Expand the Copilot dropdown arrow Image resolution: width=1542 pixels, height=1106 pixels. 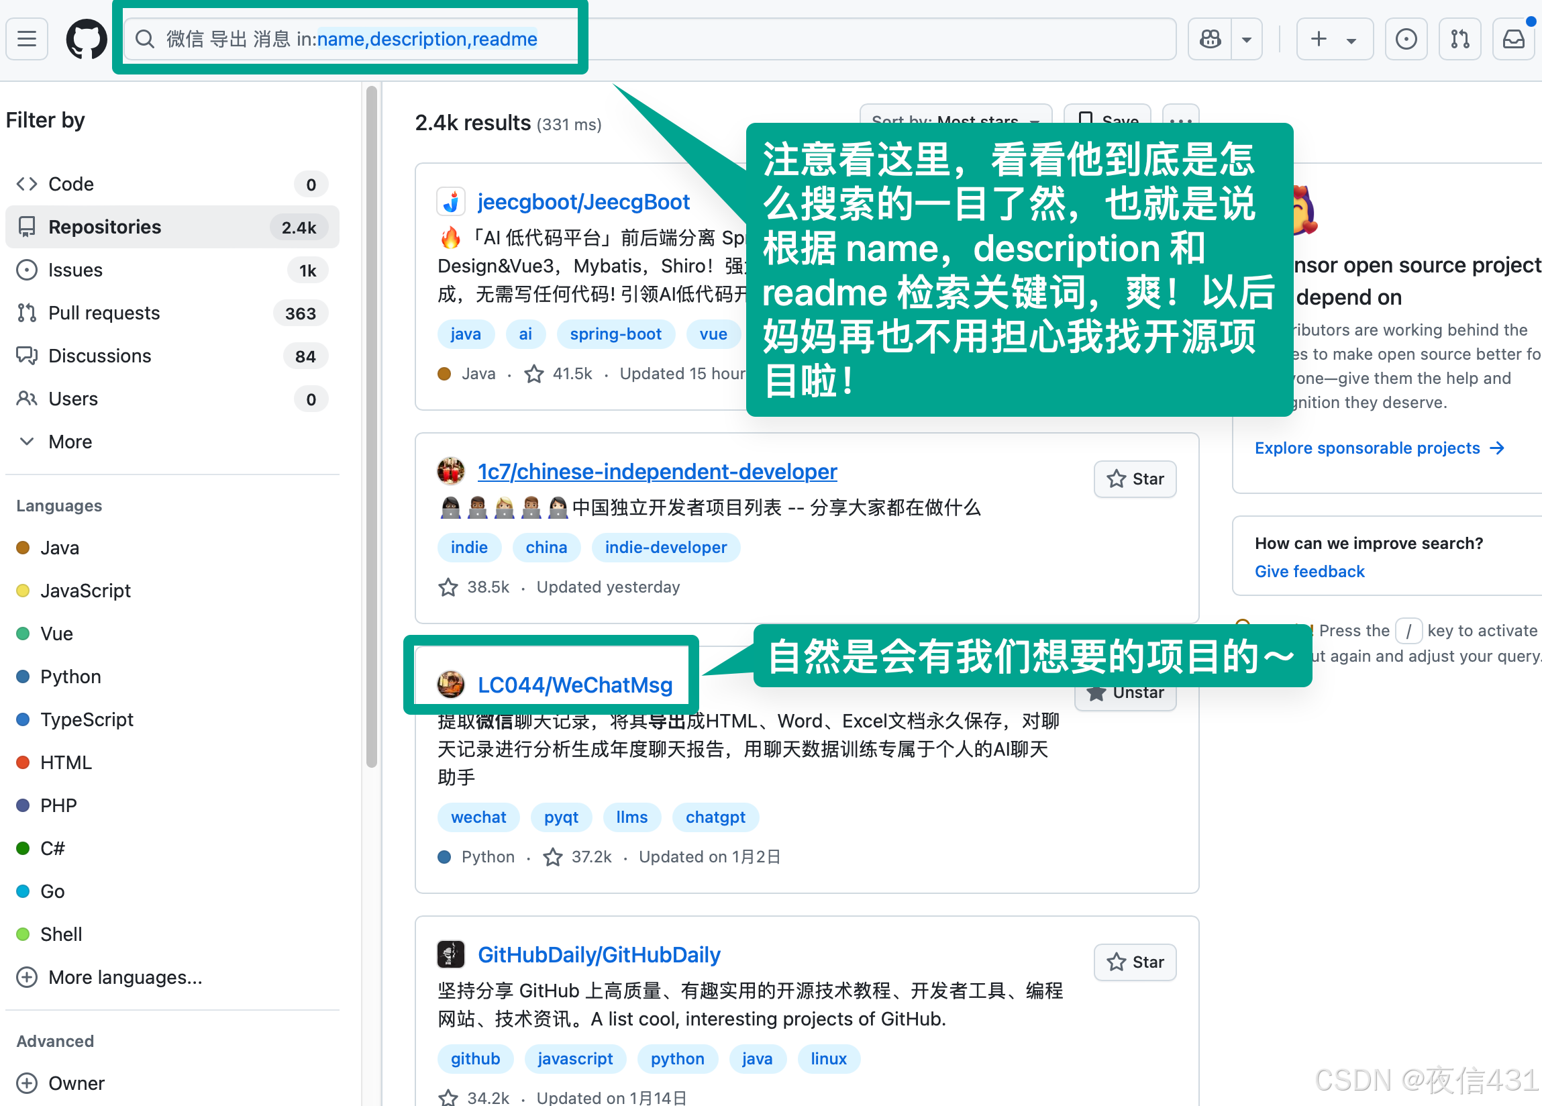pos(1247,39)
